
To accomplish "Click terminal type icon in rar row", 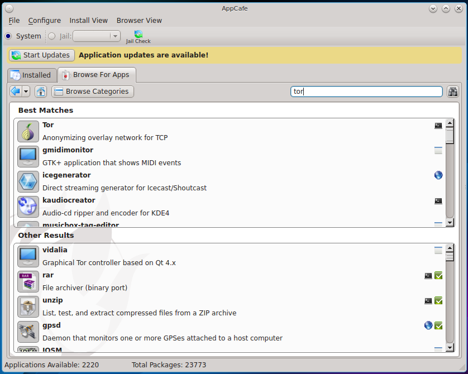I will coord(428,276).
